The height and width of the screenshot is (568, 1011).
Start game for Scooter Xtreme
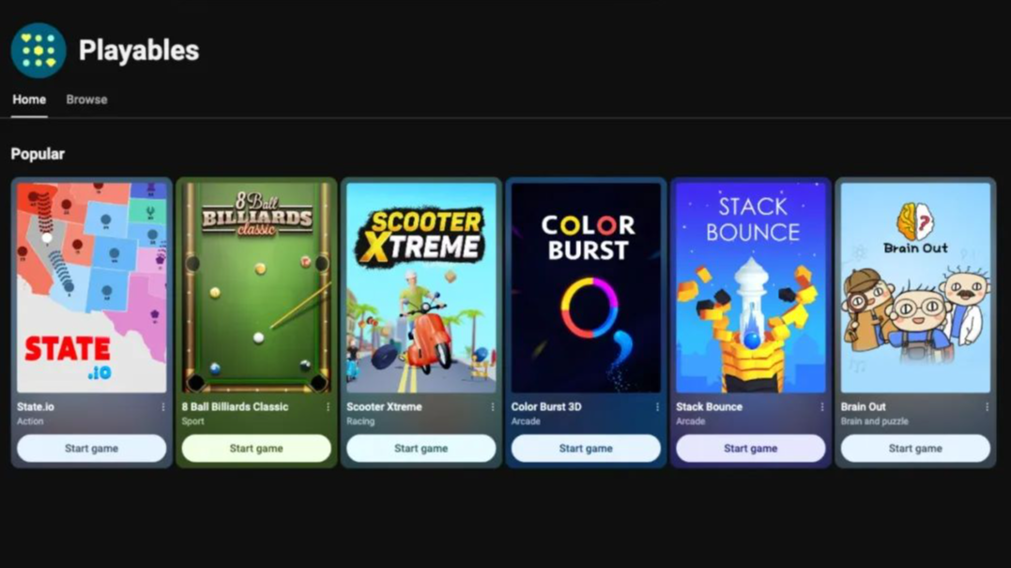pyautogui.click(x=421, y=448)
